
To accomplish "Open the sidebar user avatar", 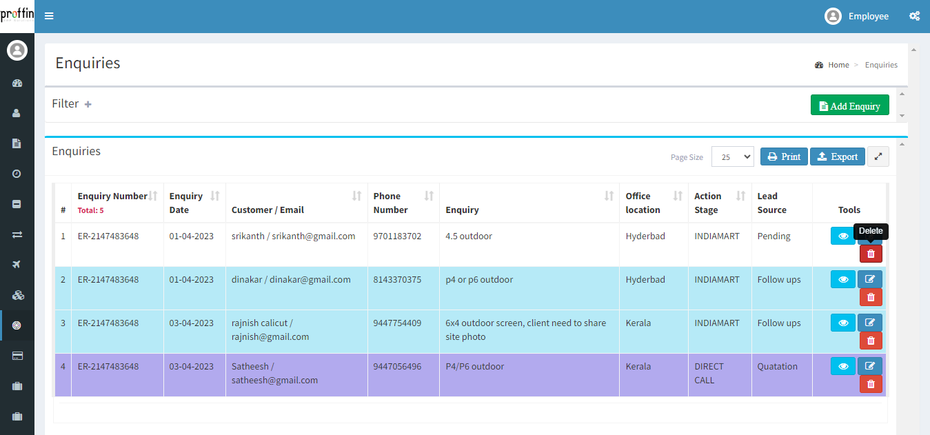I will pyautogui.click(x=17, y=50).
